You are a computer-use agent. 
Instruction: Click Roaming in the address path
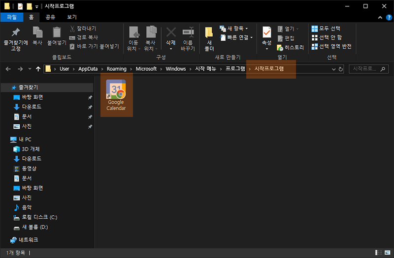click(x=117, y=69)
